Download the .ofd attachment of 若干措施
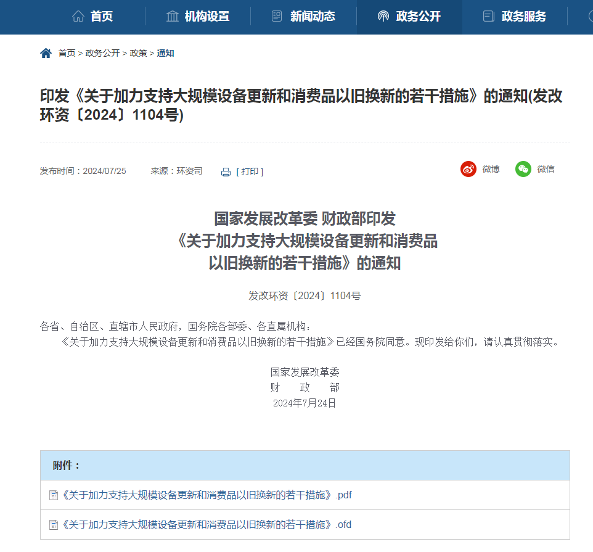 pyautogui.click(x=207, y=524)
